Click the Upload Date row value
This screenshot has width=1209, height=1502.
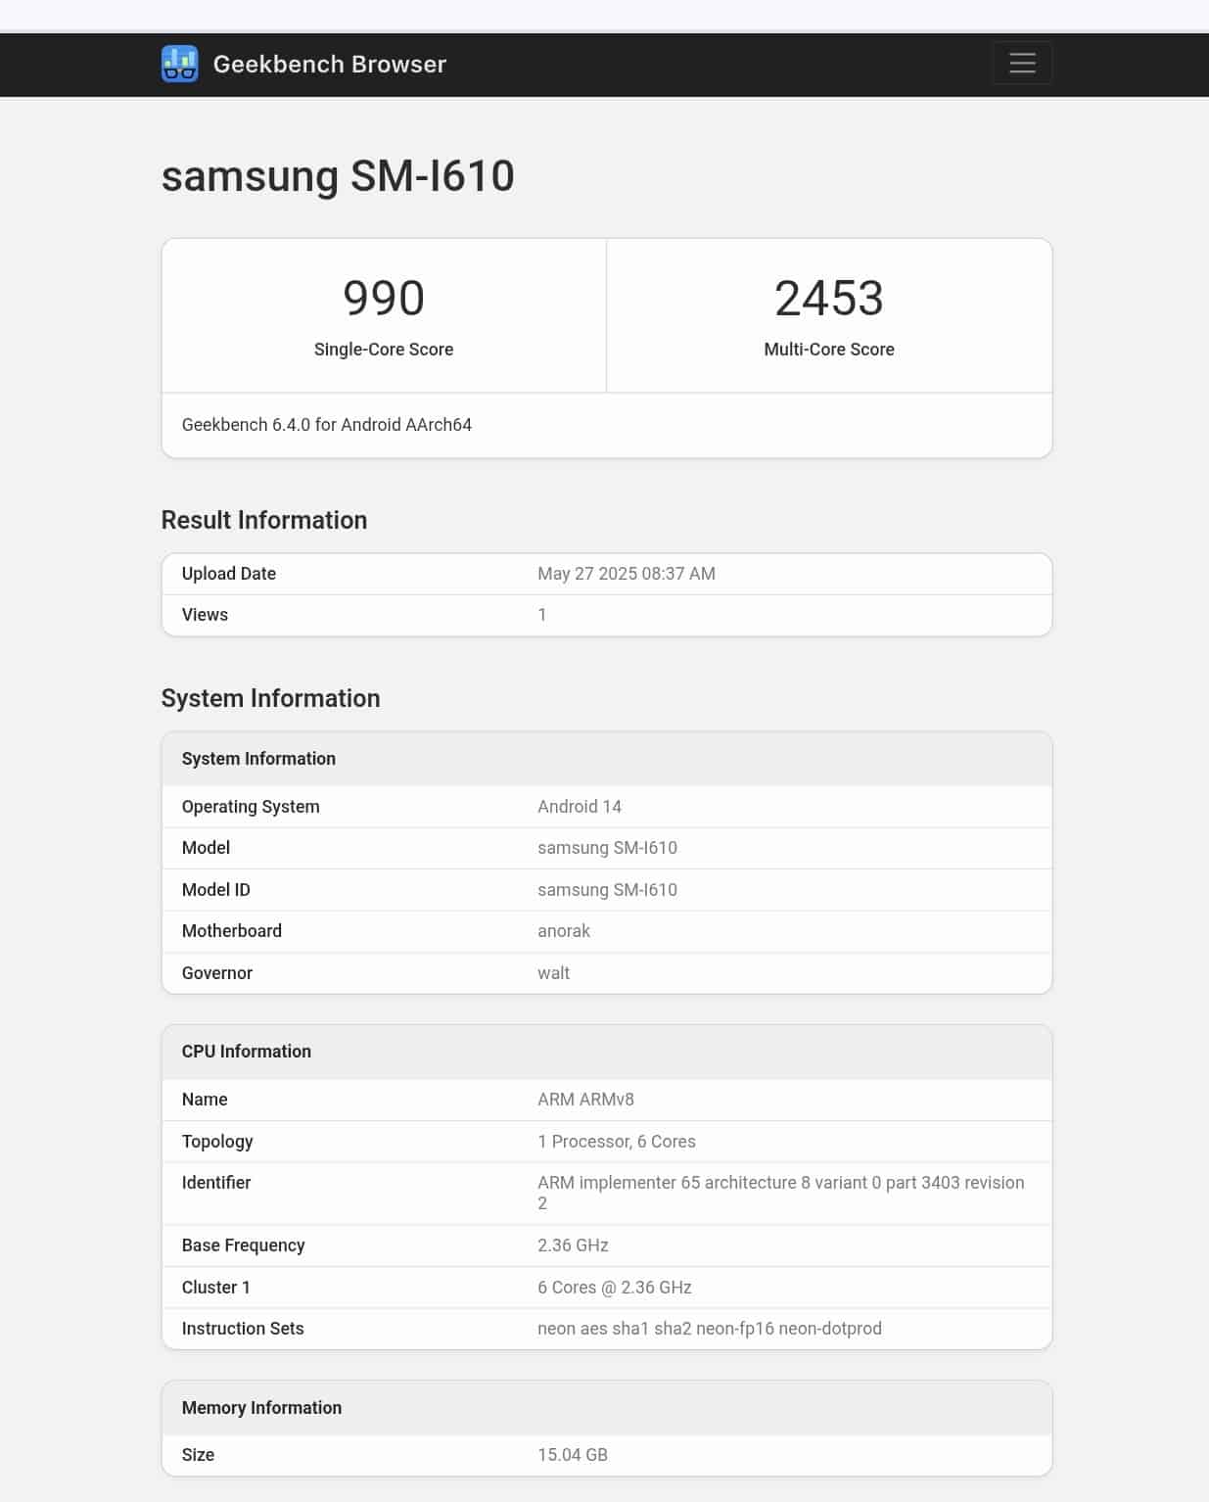coord(627,574)
